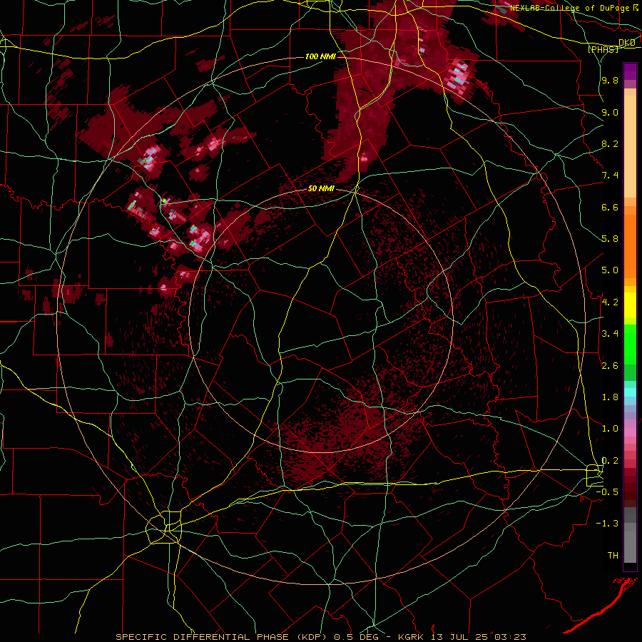
Task: Click the 6.6 value on the color scale
Action: [610, 207]
